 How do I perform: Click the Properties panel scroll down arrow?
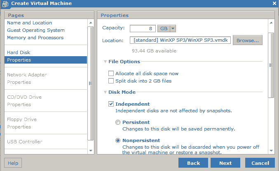pos(271,151)
